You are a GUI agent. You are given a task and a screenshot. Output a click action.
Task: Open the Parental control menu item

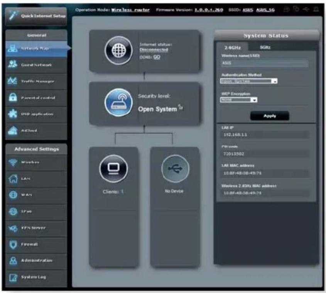click(36, 98)
